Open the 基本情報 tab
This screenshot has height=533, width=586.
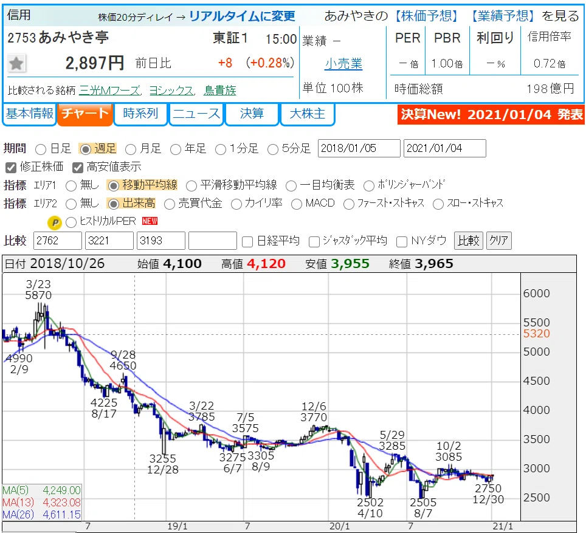[30, 114]
